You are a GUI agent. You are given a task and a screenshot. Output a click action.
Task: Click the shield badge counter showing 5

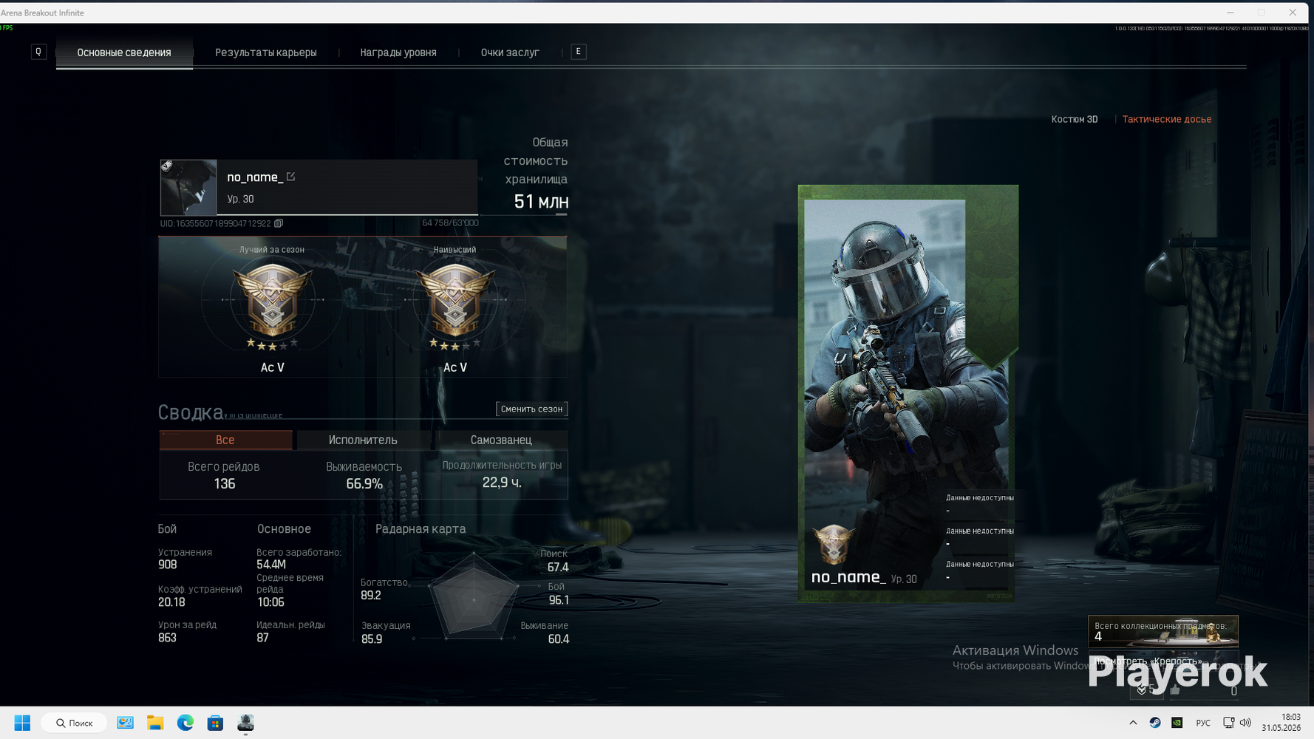coord(1146,690)
